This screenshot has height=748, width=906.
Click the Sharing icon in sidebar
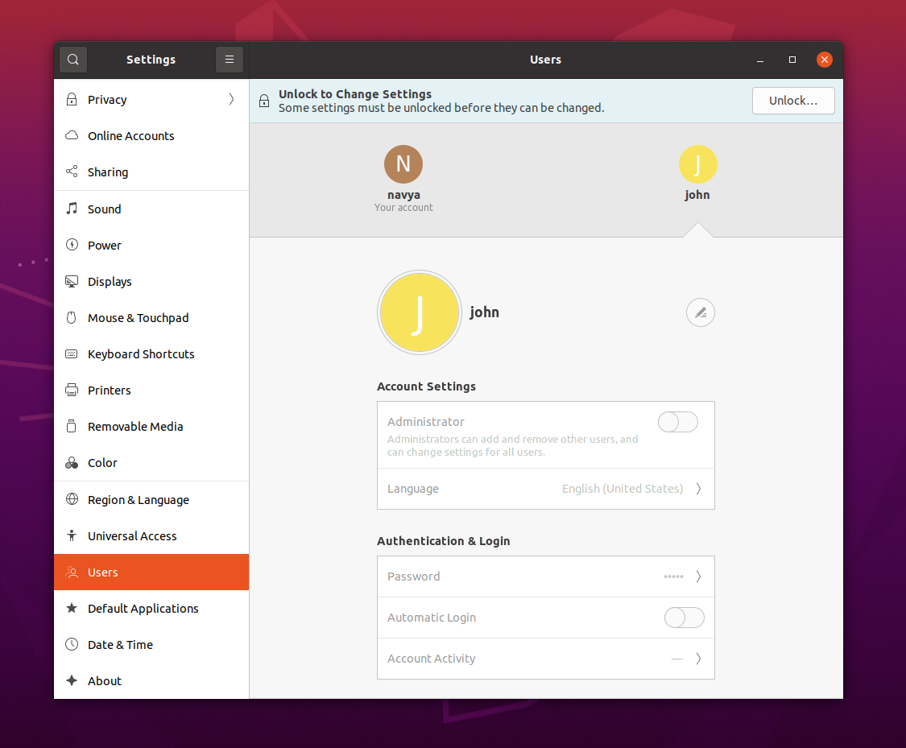(72, 172)
